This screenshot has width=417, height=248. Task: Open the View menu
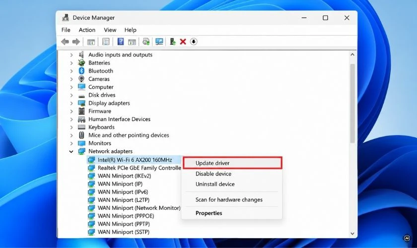point(110,30)
